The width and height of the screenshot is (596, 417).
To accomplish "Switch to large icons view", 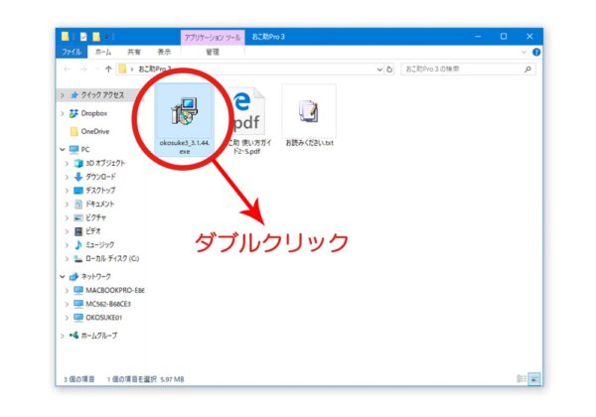I will tap(534, 378).
